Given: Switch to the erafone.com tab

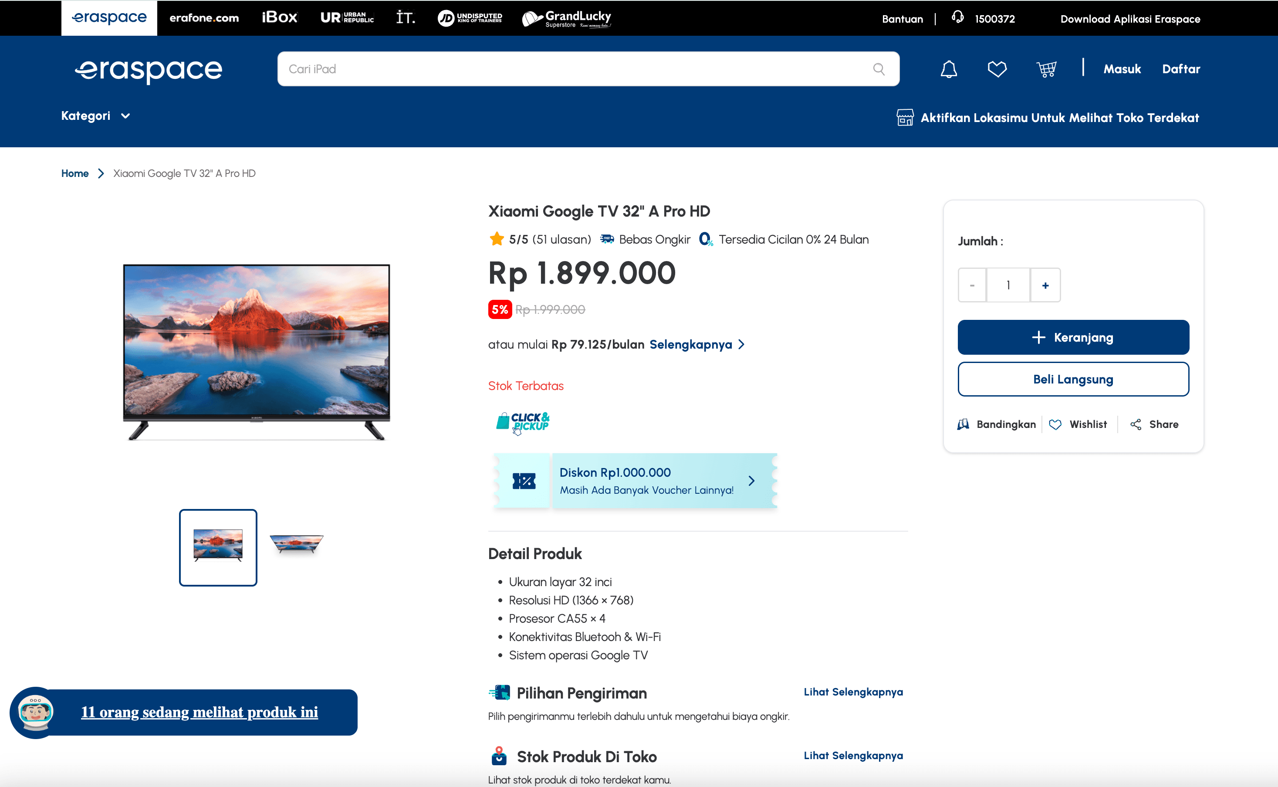Looking at the screenshot, I should click(x=204, y=18).
